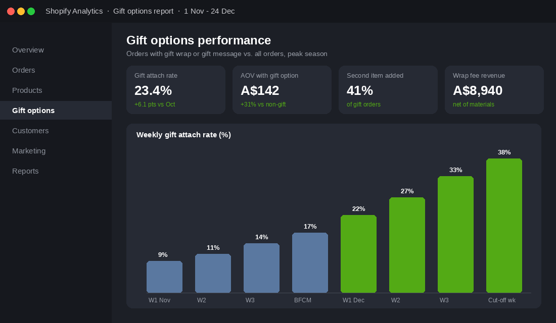
Task: Click the '41%' second item value
Action: 359,91
